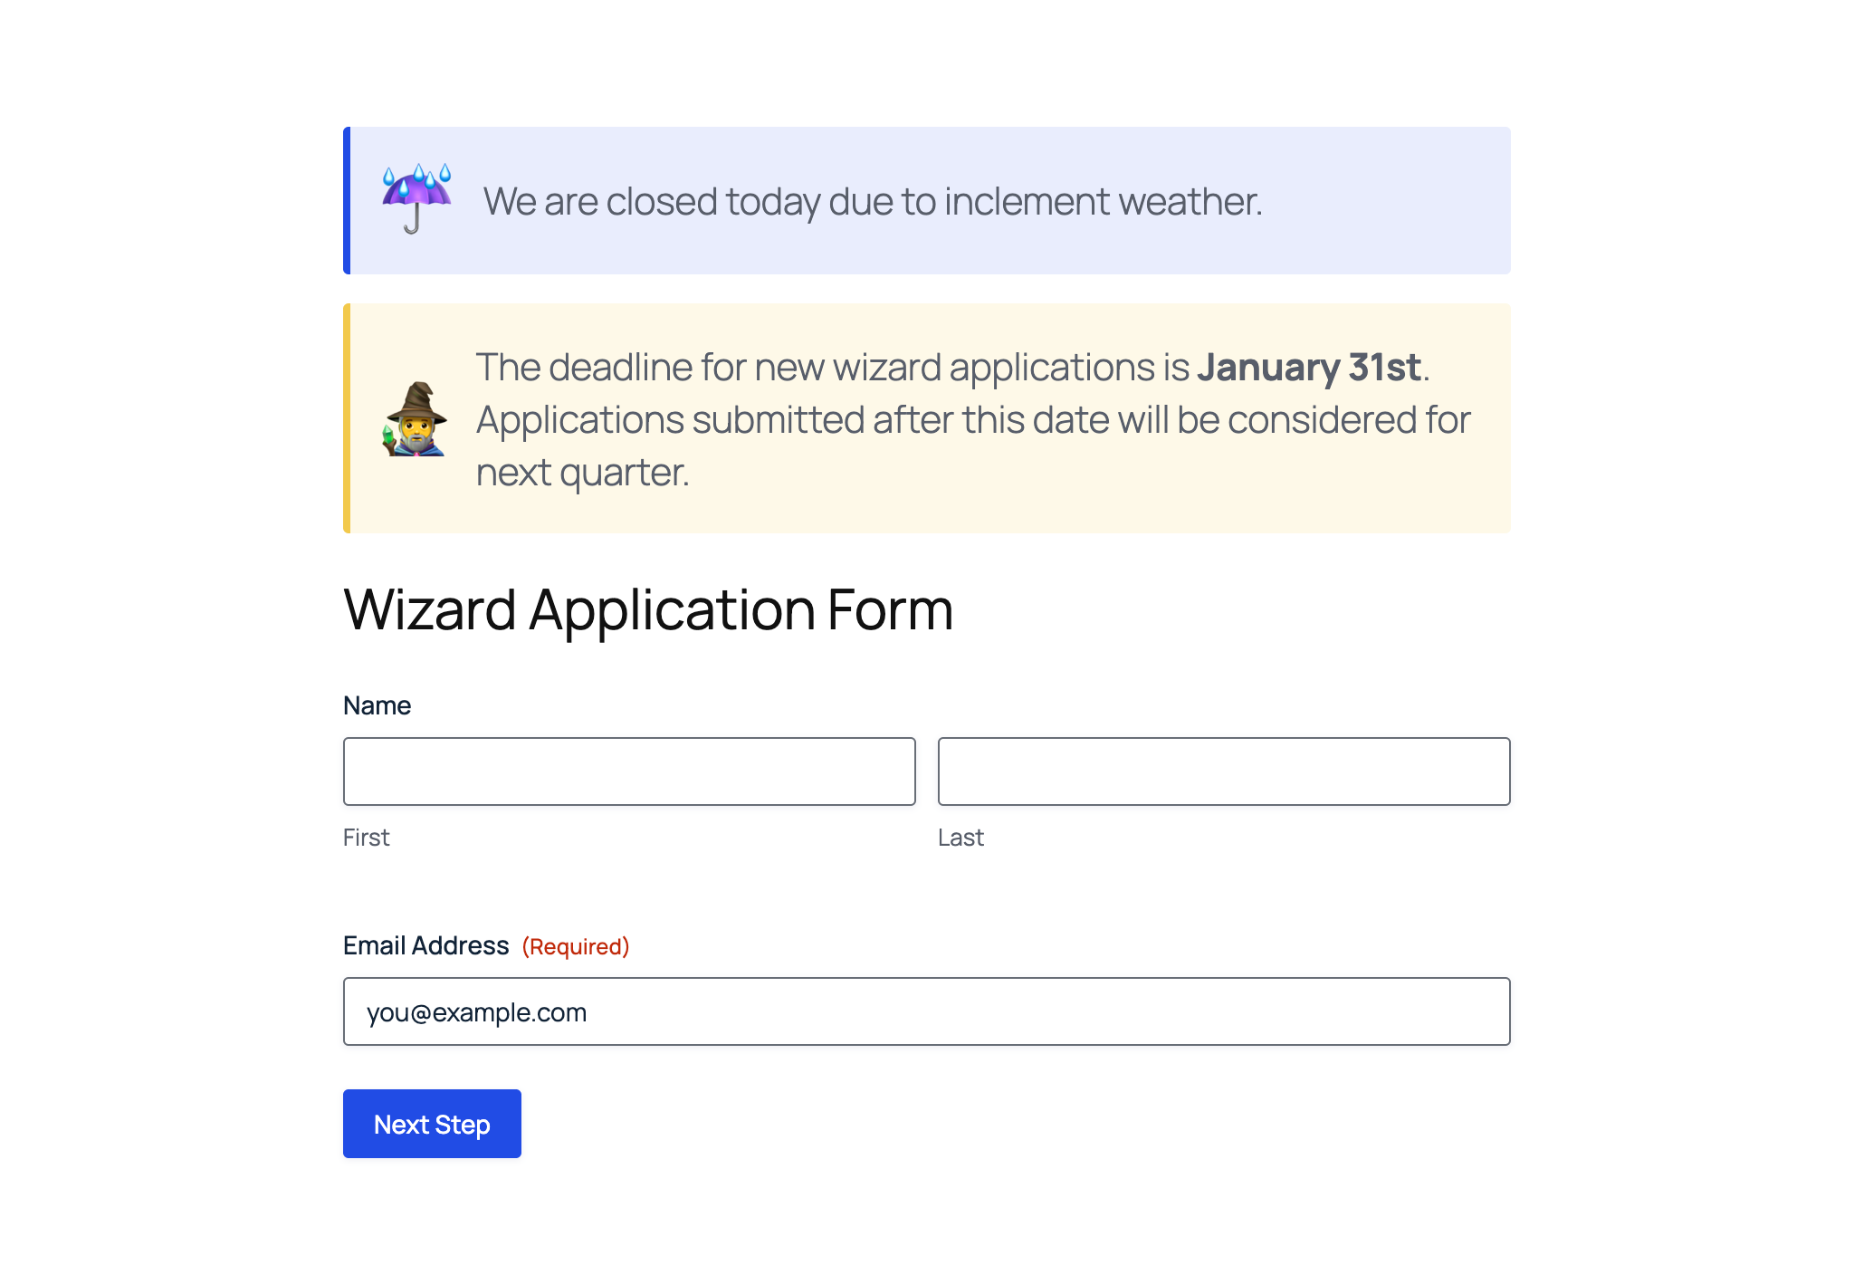Click the yellow accent bar on deadline notice
Screen dimensions: 1854x1284
[x=347, y=418]
